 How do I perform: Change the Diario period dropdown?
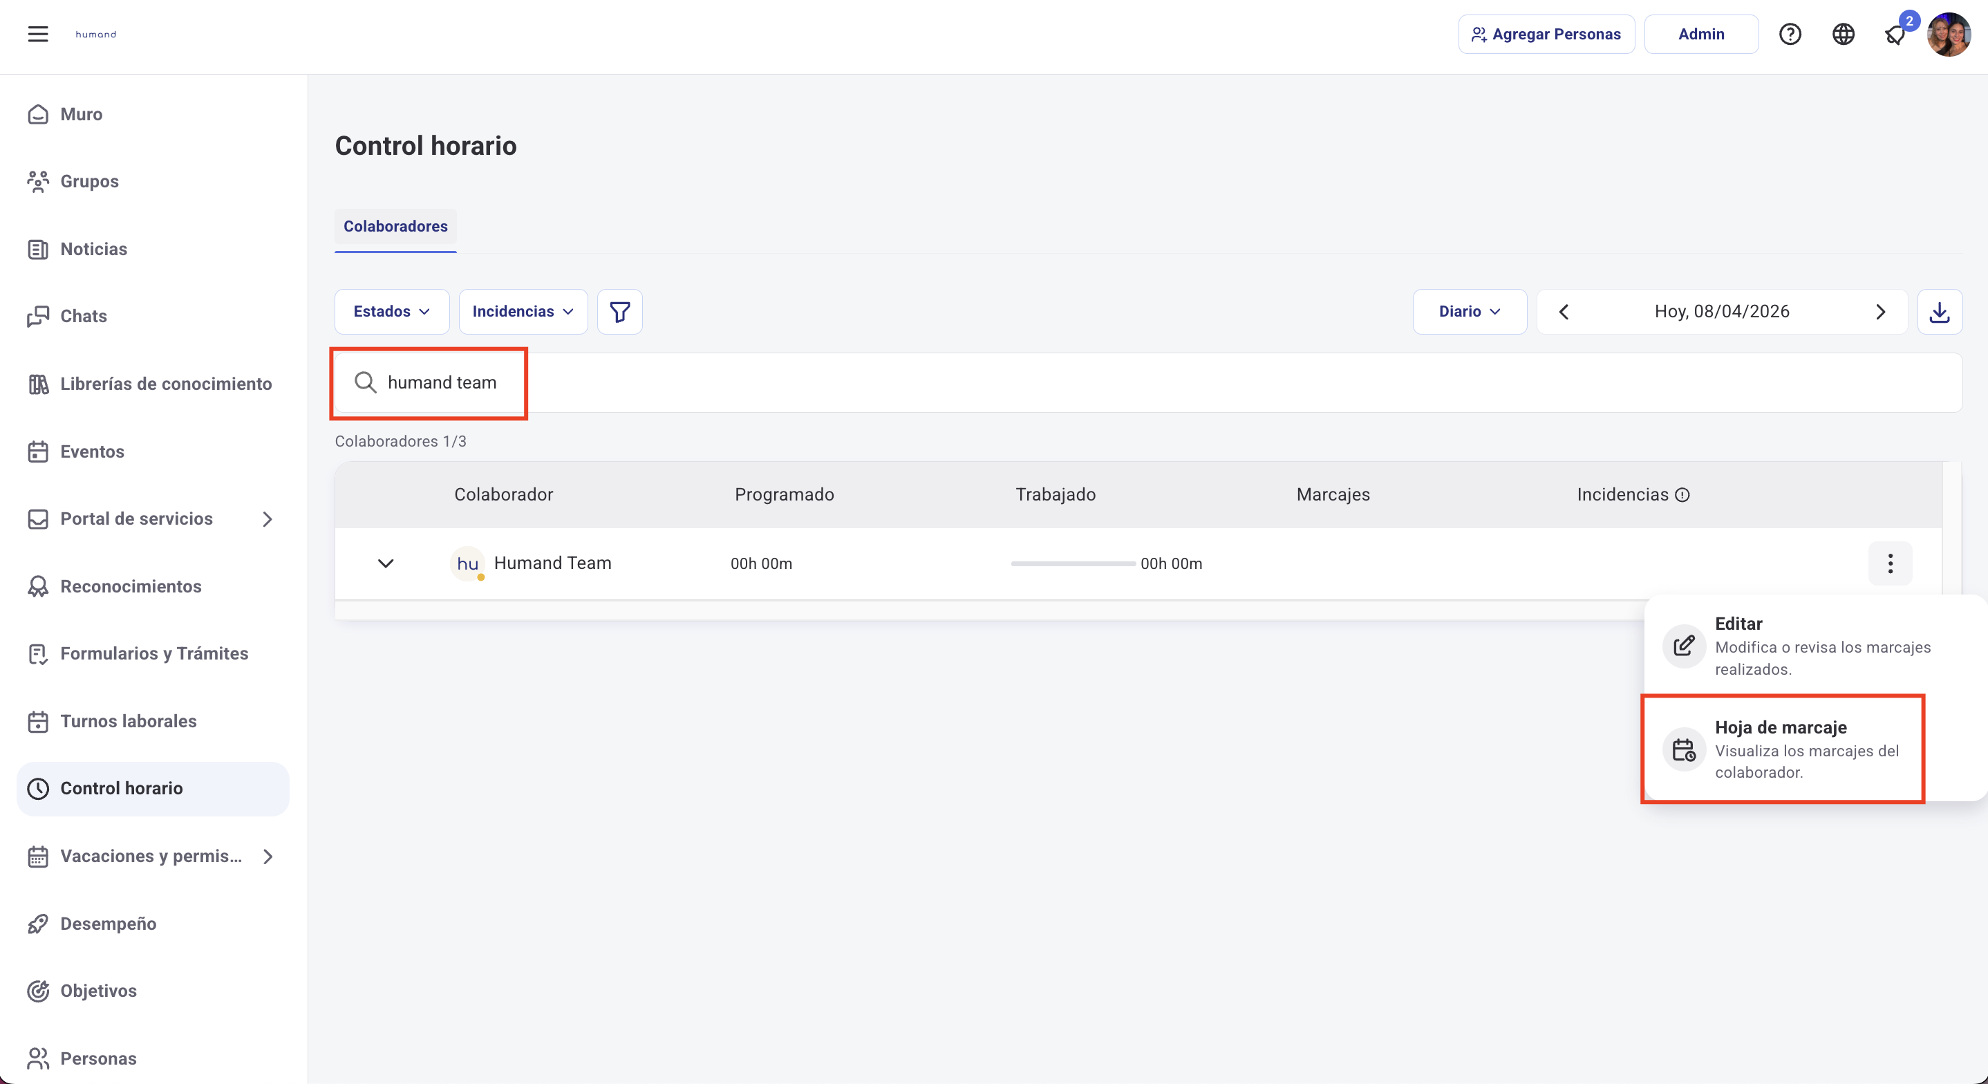point(1469,311)
